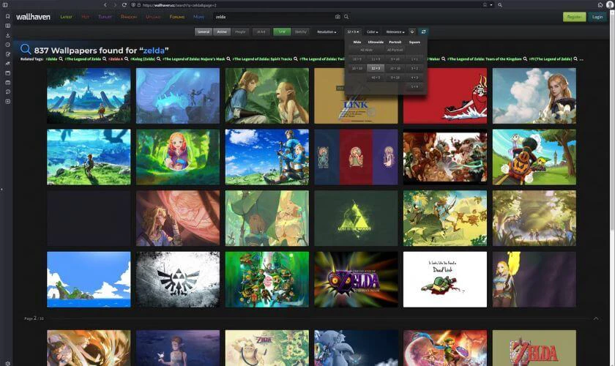Screen dimensions: 615x366
Task: Open the Majora's Mask logo wallpaper thumbnail
Action: (x=356, y=280)
